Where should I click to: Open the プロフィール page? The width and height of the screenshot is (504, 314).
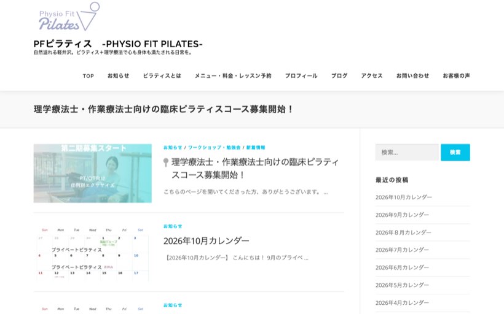click(301, 75)
